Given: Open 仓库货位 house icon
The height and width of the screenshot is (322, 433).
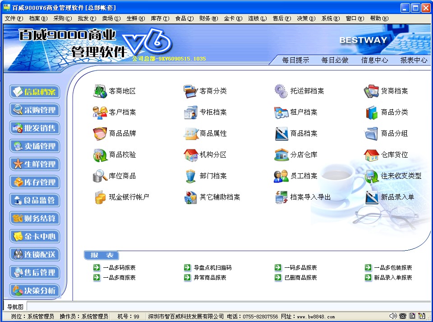Looking at the screenshot, I should pos(371,155).
